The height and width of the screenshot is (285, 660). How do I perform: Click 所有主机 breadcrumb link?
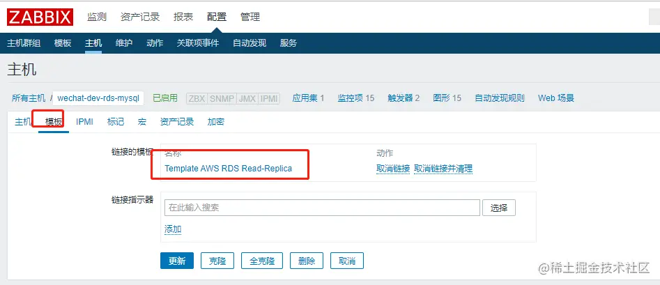coord(28,98)
